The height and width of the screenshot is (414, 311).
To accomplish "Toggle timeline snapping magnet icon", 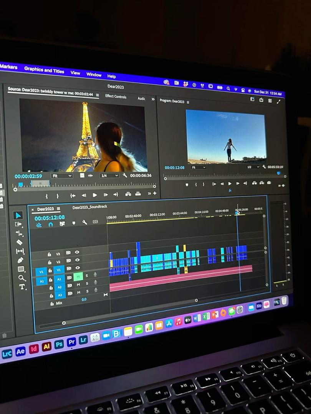I will (51, 225).
